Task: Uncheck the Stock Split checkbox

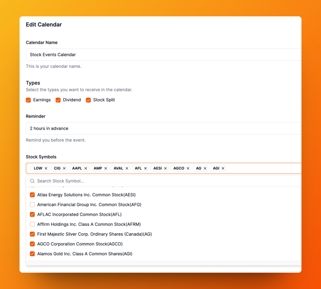Action: [88, 100]
